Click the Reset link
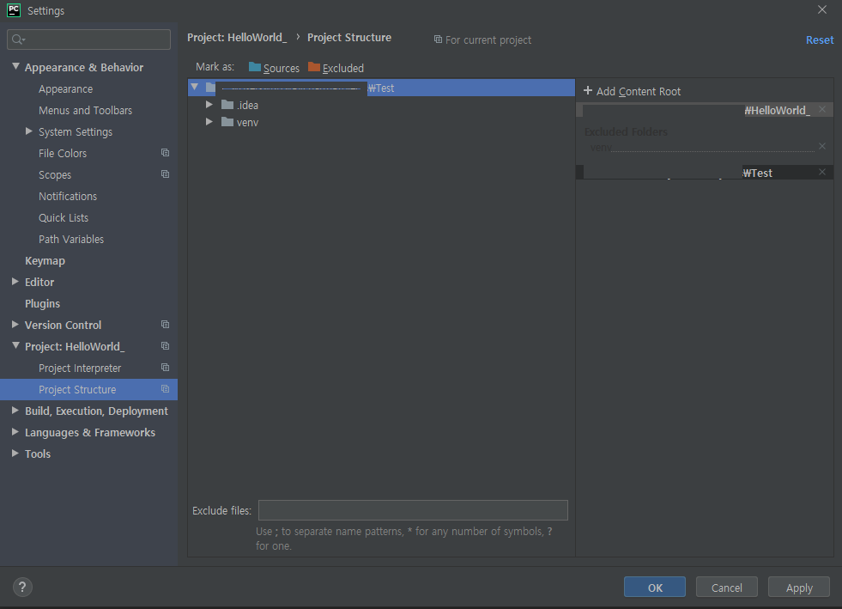This screenshot has width=842, height=609. tap(820, 40)
